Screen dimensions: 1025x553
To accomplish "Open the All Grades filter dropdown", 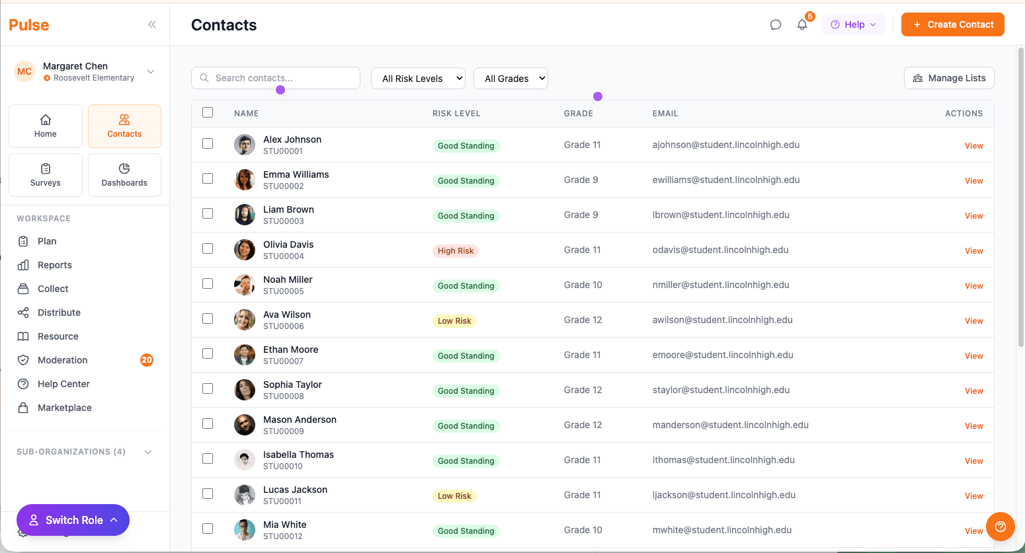I will pos(511,77).
